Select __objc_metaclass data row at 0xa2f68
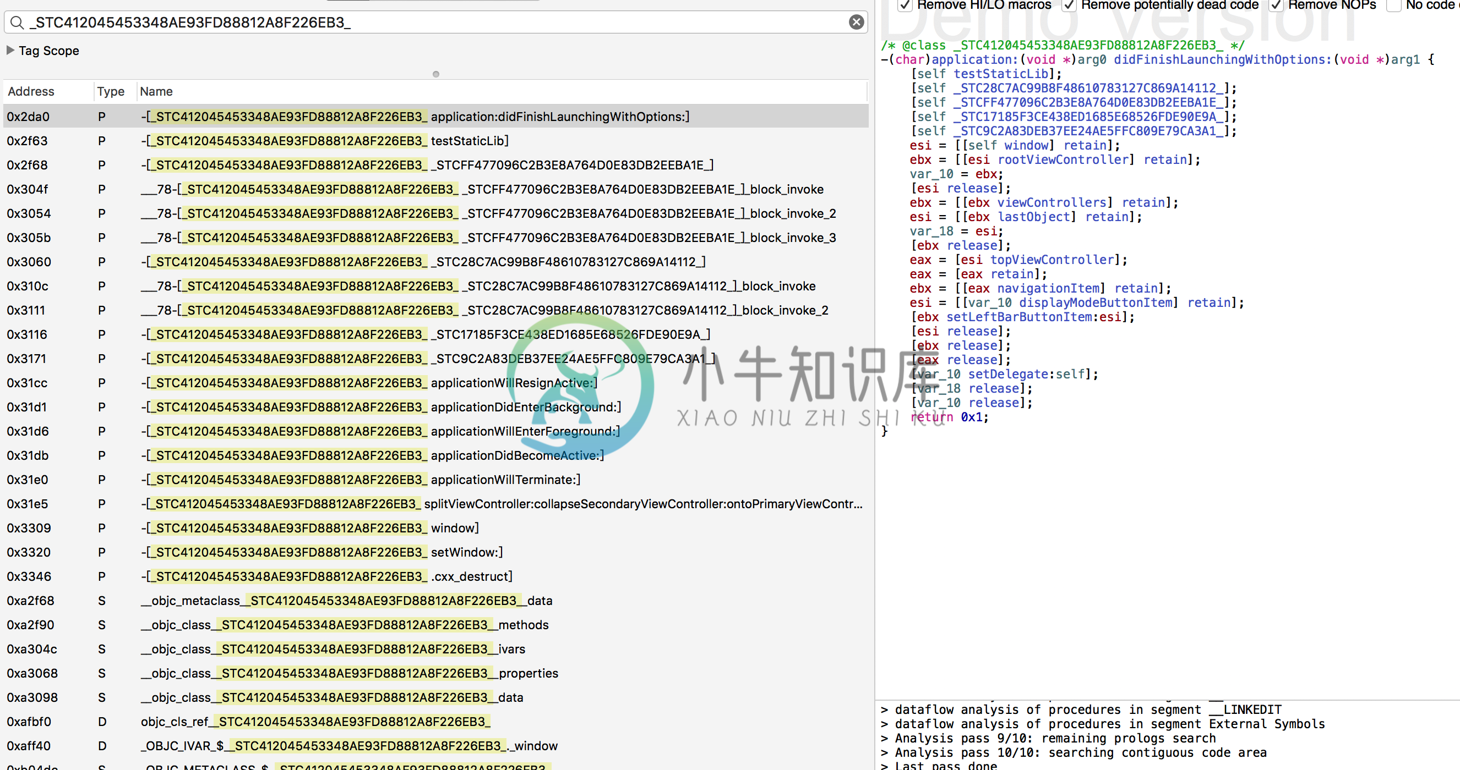The width and height of the screenshot is (1460, 770). (435, 601)
